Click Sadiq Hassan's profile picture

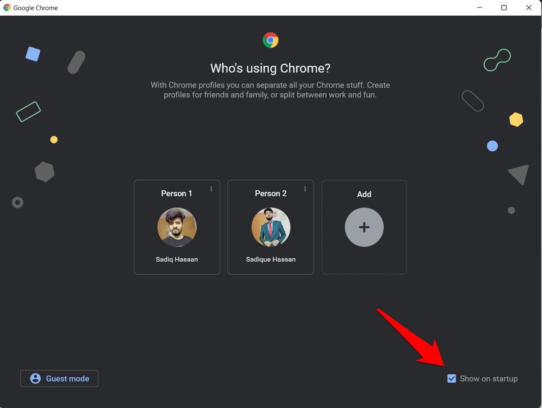(x=177, y=227)
